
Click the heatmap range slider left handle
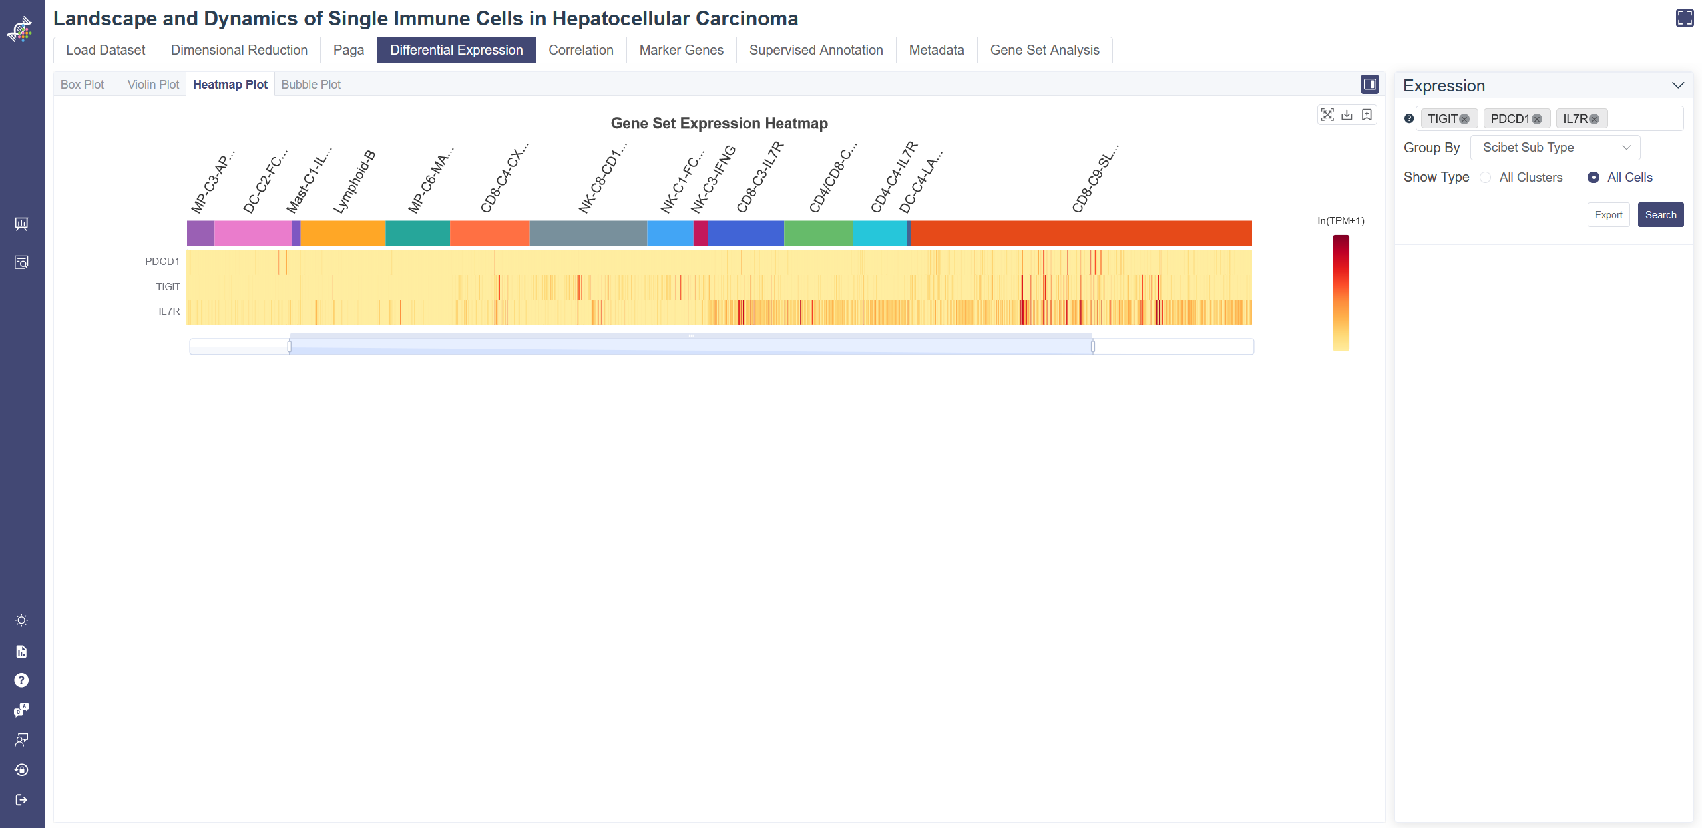click(x=290, y=346)
